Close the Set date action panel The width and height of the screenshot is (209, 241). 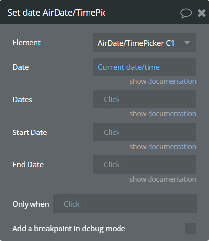point(202,13)
